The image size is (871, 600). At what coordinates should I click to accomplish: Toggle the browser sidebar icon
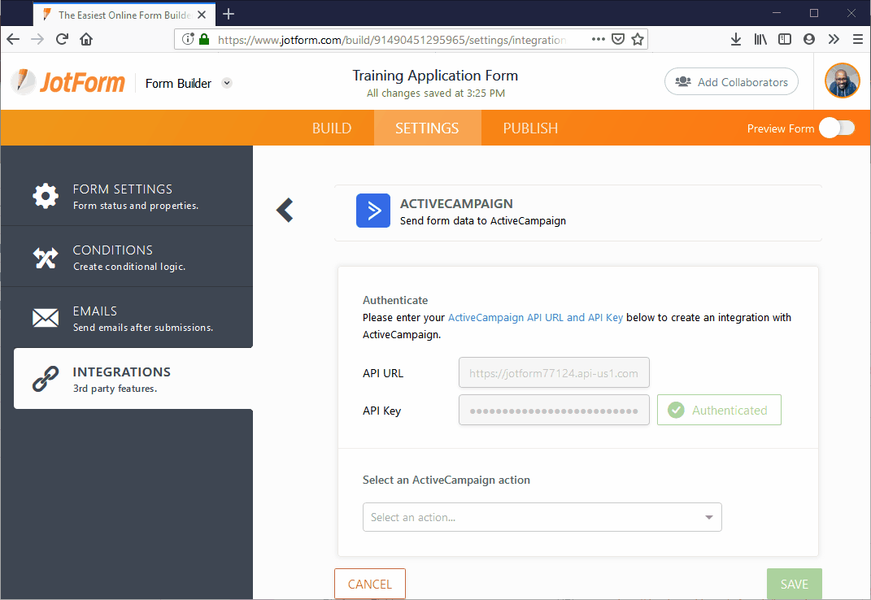pos(784,39)
